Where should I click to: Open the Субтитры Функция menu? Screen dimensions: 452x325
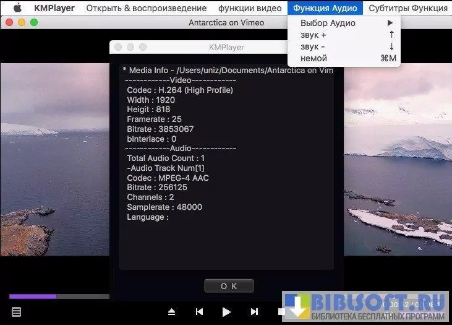pyautogui.click(x=407, y=8)
